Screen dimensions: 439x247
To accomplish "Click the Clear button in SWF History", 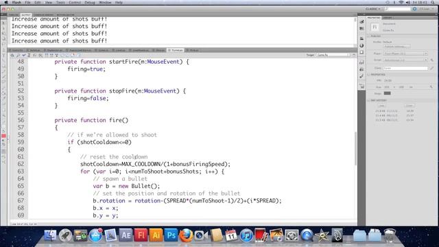I will (410, 106).
